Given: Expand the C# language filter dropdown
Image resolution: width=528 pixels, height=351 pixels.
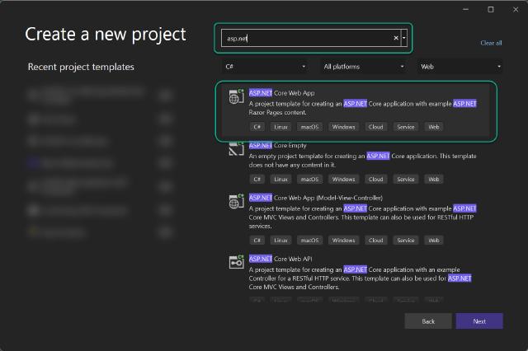Looking at the screenshot, I should click(265, 66).
